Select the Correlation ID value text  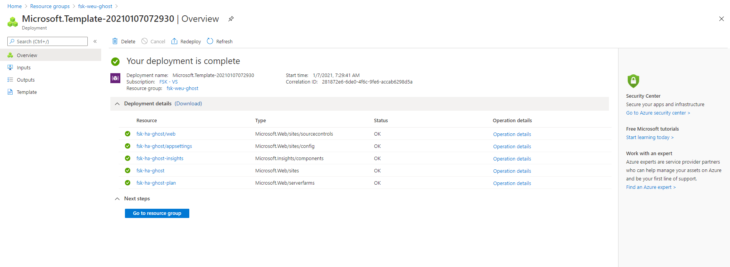pyautogui.click(x=367, y=82)
